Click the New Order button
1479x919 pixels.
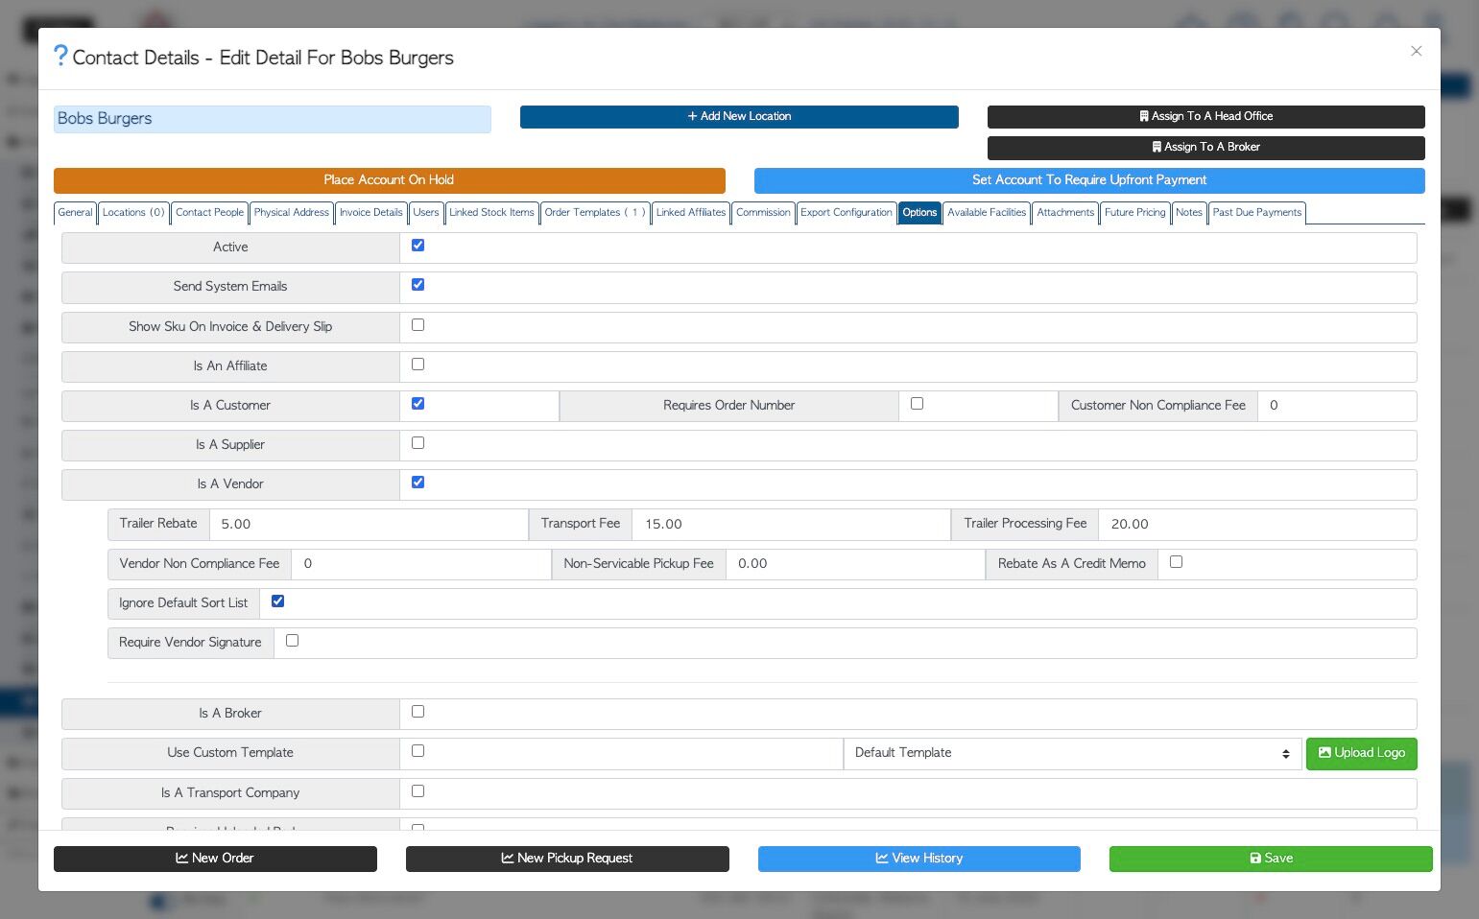coord(215,859)
